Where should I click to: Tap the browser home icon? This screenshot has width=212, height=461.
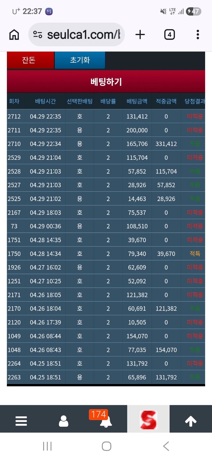[x=14, y=35]
